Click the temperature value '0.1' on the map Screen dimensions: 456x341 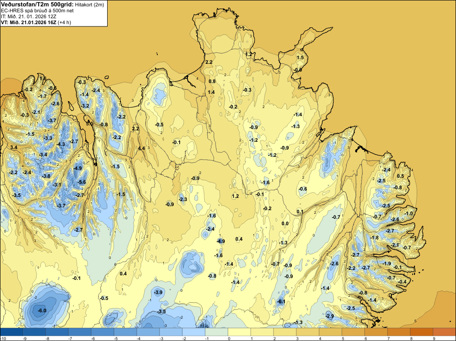[x=300, y=212]
